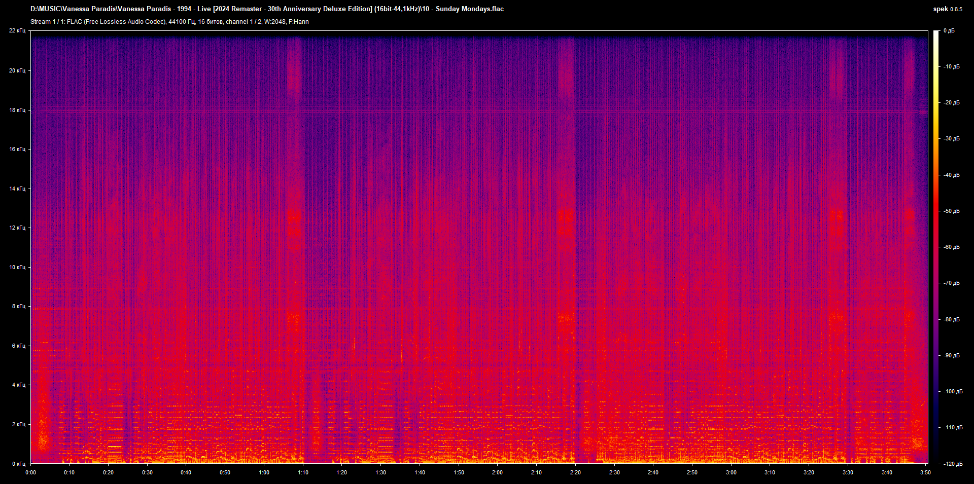
Task: Click the 10 кГц frequency marker
Action: point(17,268)
